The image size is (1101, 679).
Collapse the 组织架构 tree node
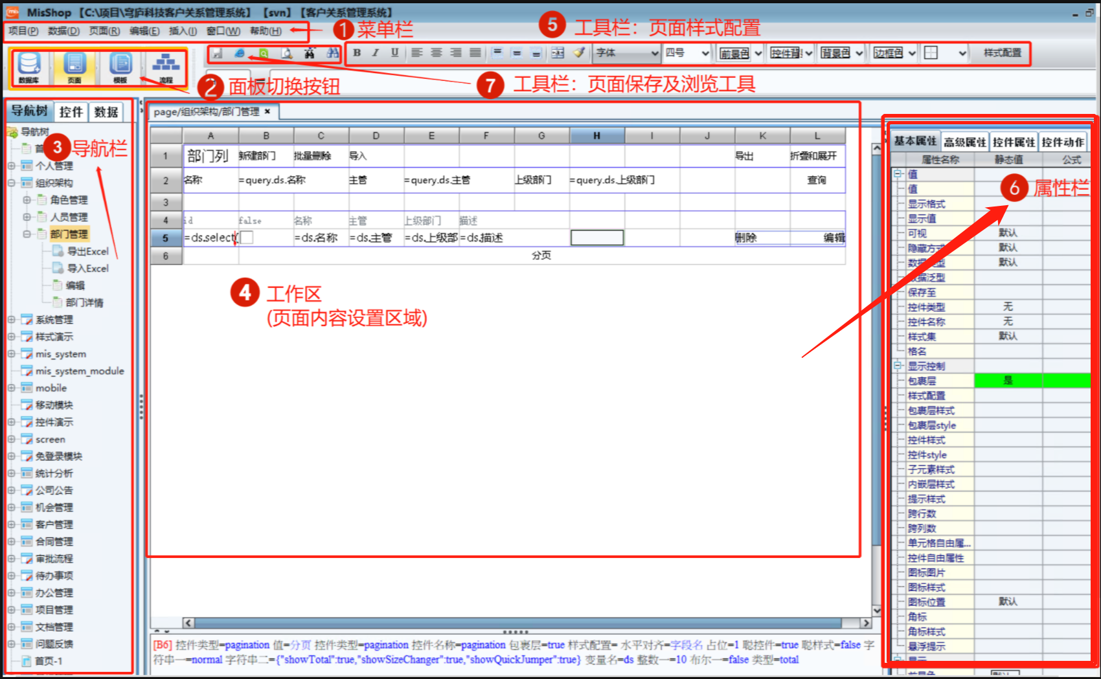tap(12, 183)
